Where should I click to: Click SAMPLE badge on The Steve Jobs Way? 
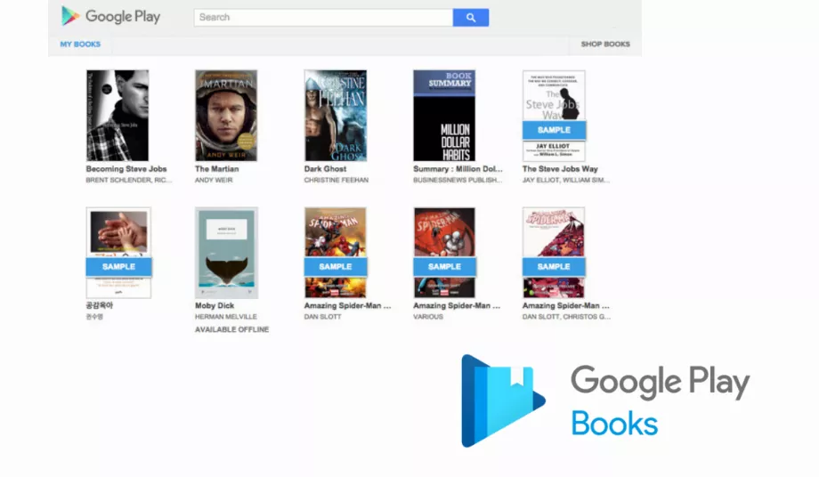[555, 130]
